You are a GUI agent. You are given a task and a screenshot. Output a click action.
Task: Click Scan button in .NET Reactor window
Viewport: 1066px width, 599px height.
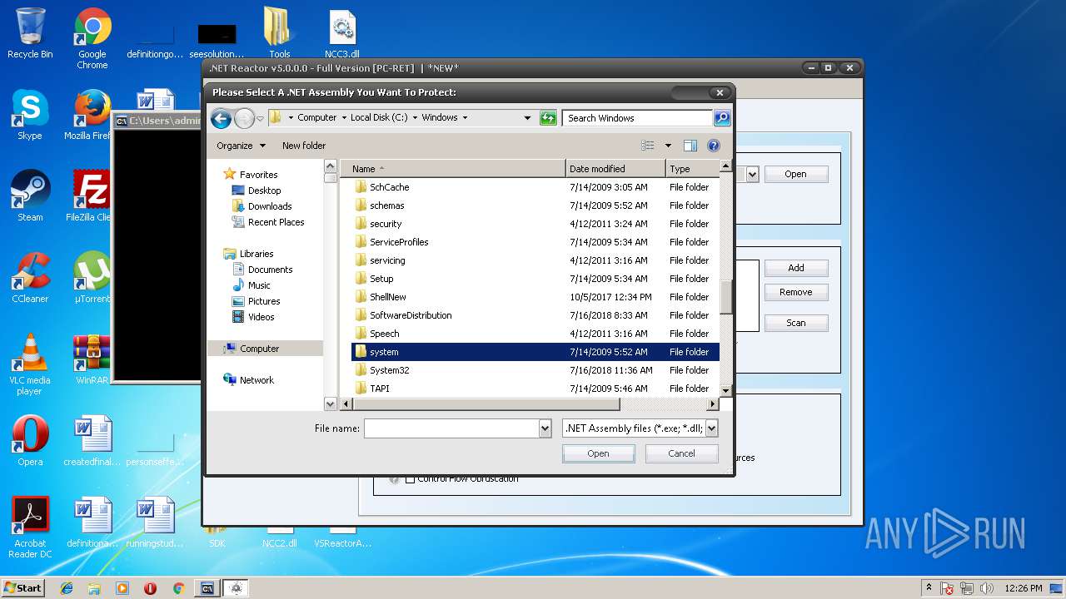pyautogui.click(x=796, y=323)
